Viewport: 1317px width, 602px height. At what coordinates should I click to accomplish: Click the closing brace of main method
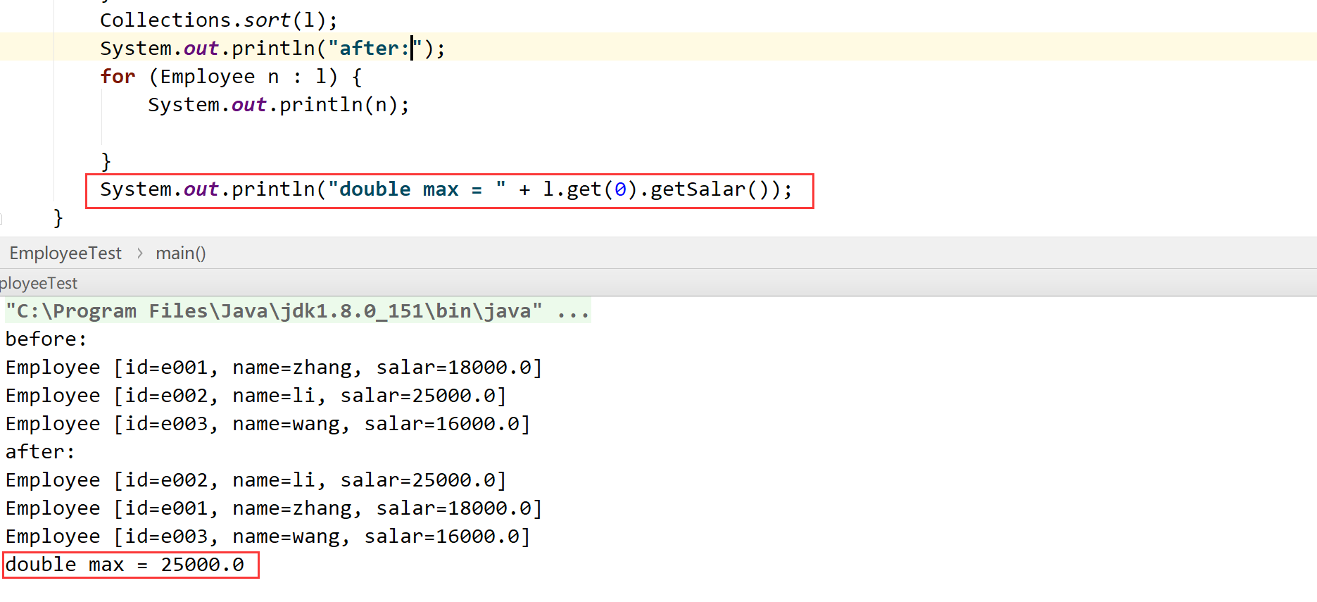coord(58,218)
